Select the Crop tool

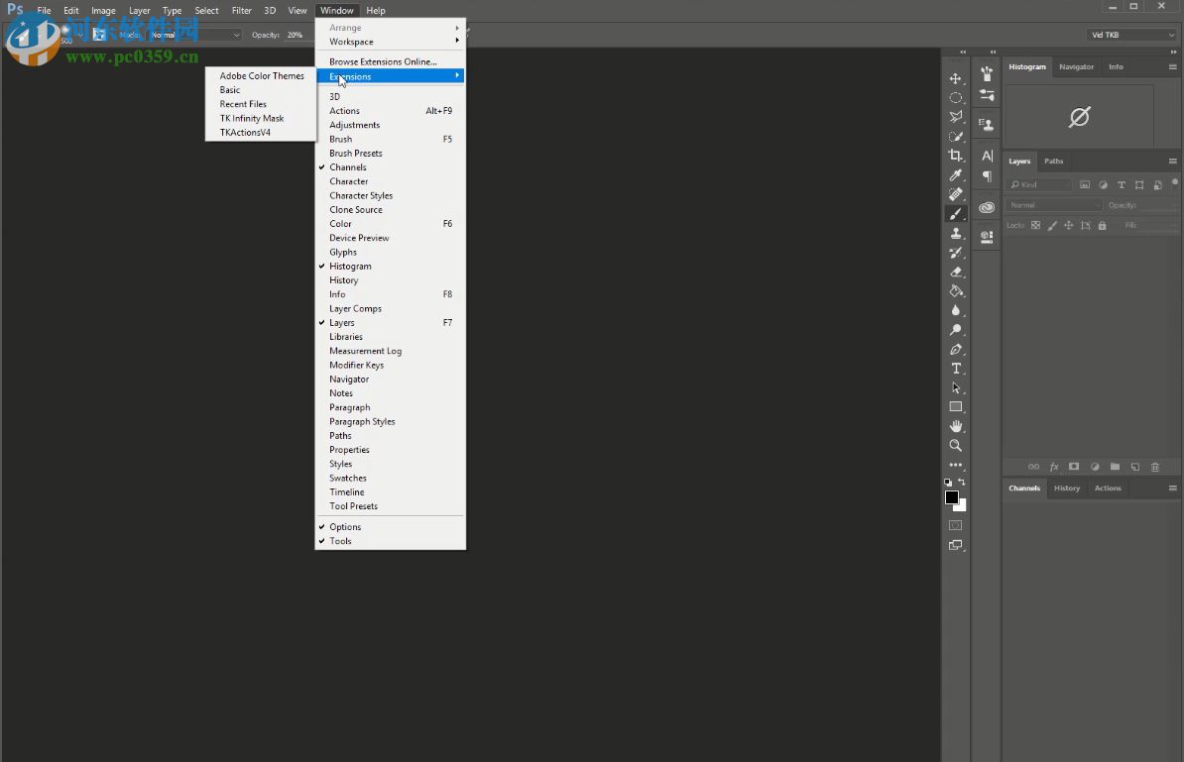[x=956, y=156]
